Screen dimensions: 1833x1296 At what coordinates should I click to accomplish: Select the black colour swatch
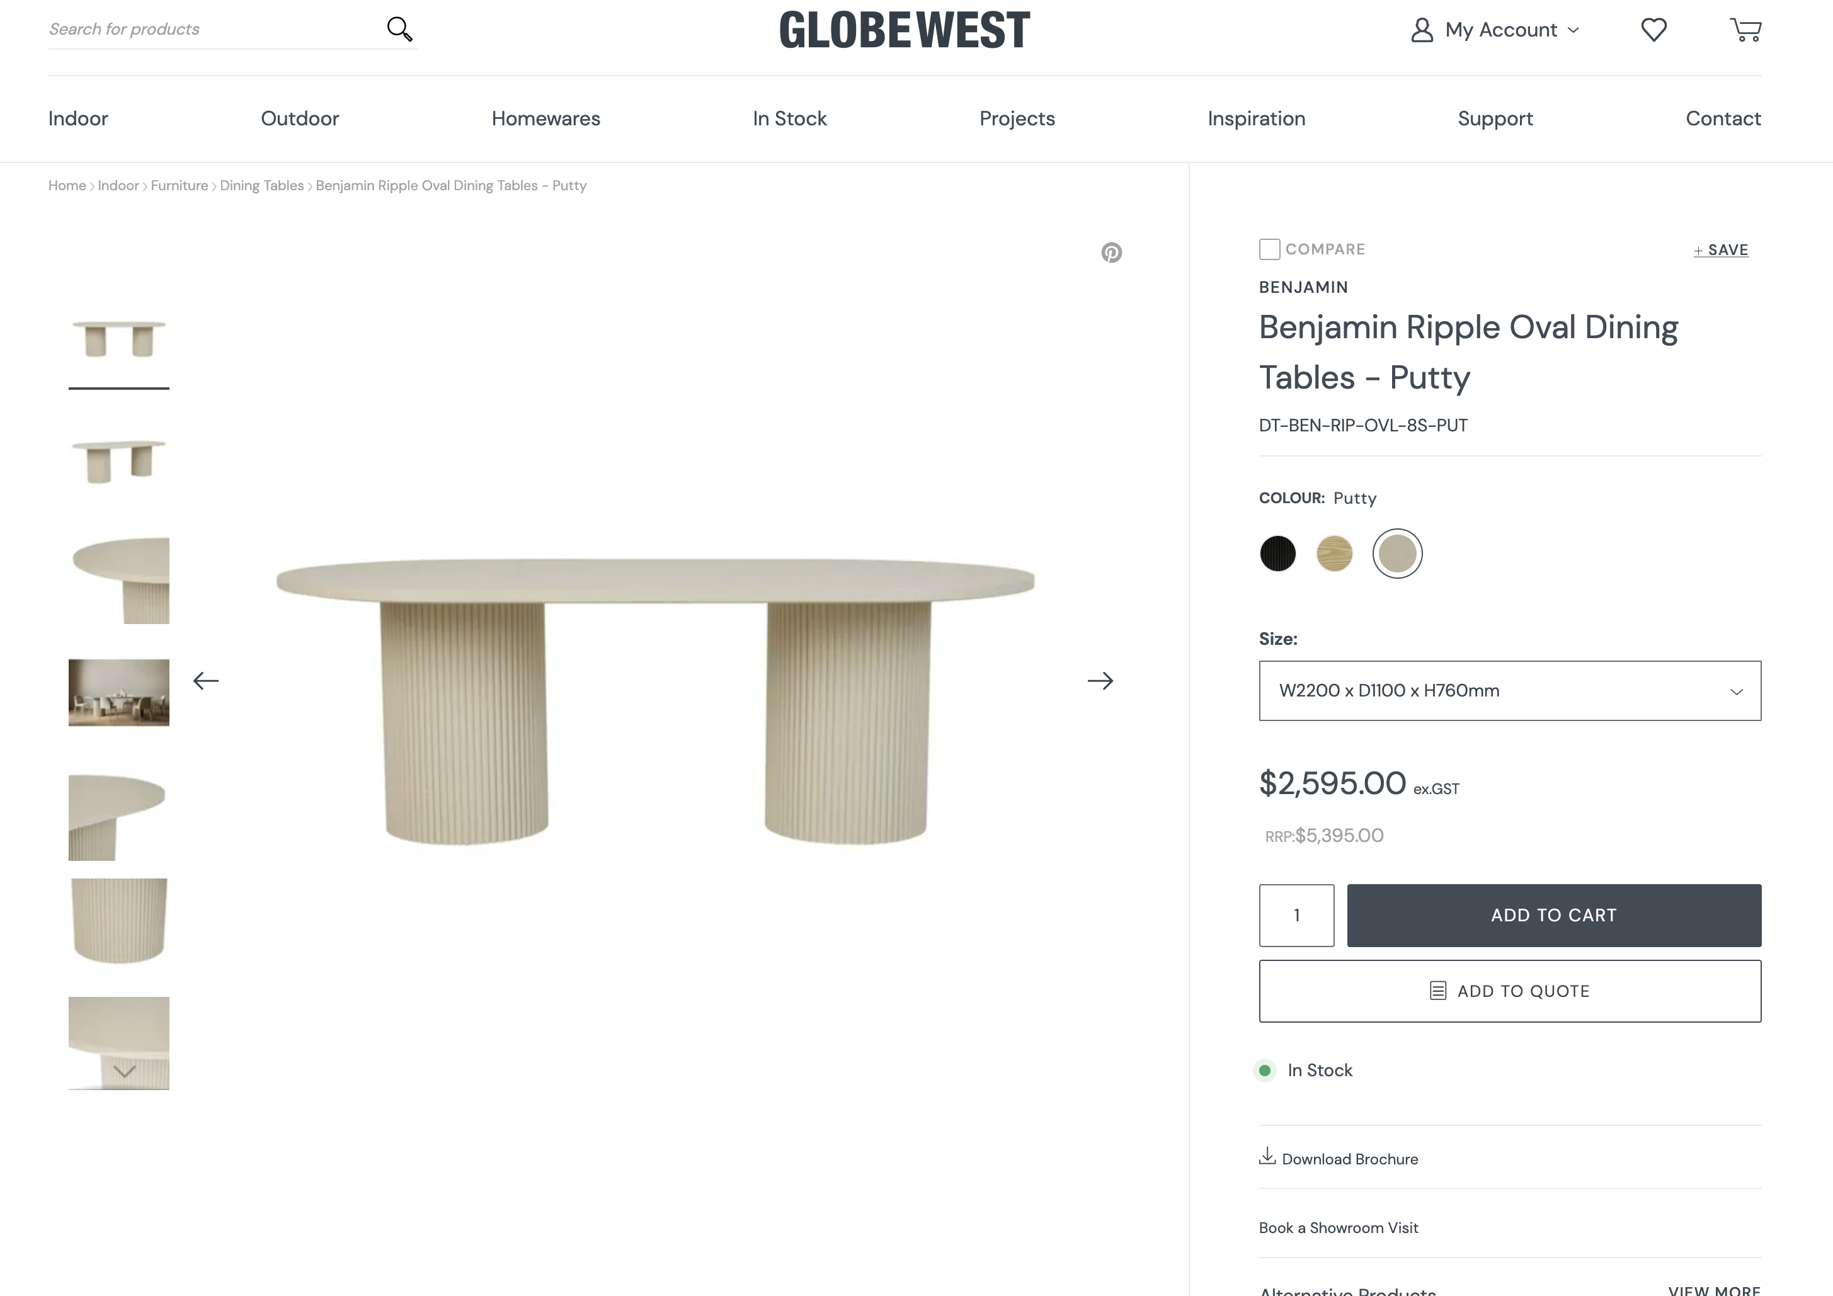(x=1277, y=554)
